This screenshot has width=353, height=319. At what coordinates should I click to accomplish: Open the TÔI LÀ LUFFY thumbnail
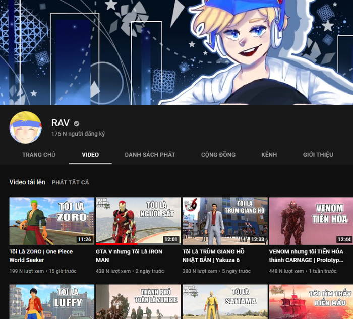[52, 302]
